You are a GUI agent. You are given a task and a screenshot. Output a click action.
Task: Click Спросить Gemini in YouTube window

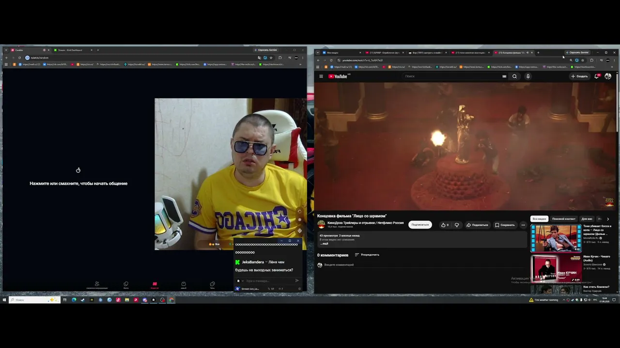coord(577,52)
